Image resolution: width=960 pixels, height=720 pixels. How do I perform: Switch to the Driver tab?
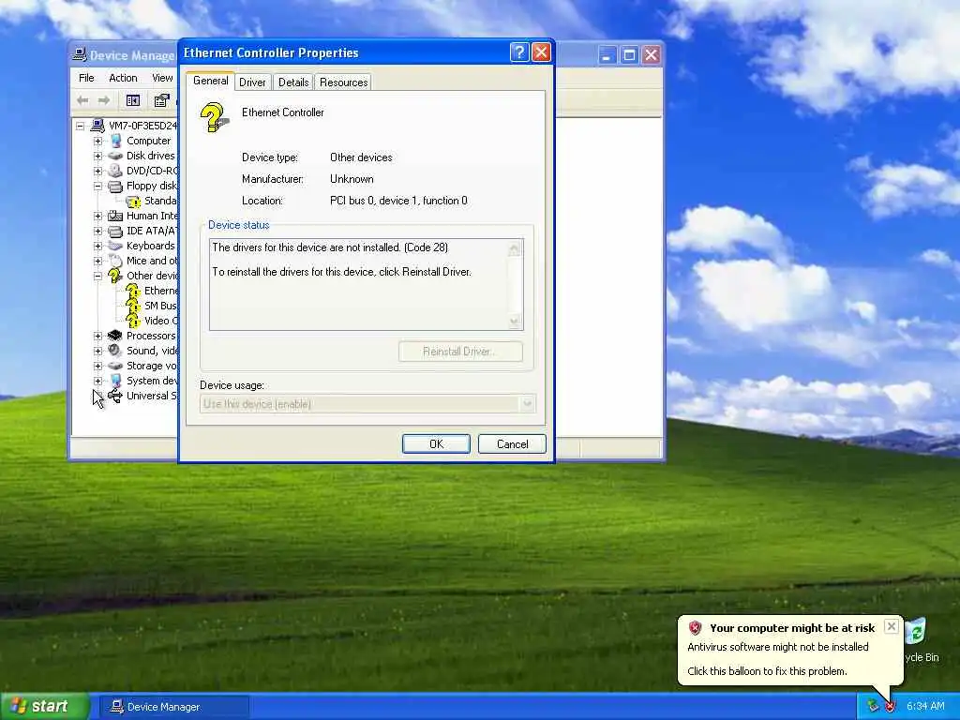[252, 82]
